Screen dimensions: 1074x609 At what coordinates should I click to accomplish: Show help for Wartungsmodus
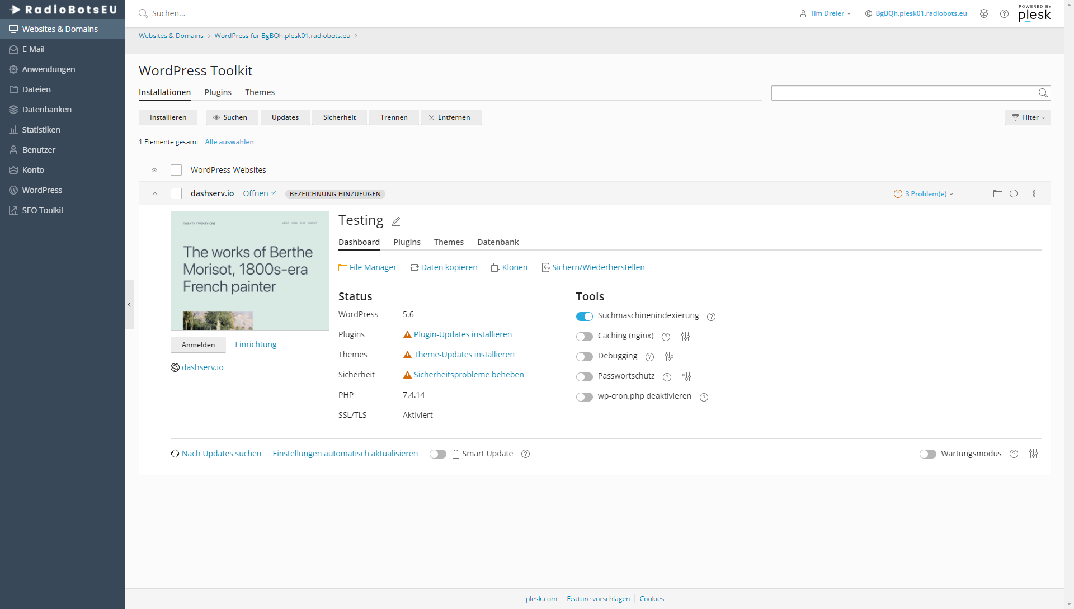(1014, 454)
